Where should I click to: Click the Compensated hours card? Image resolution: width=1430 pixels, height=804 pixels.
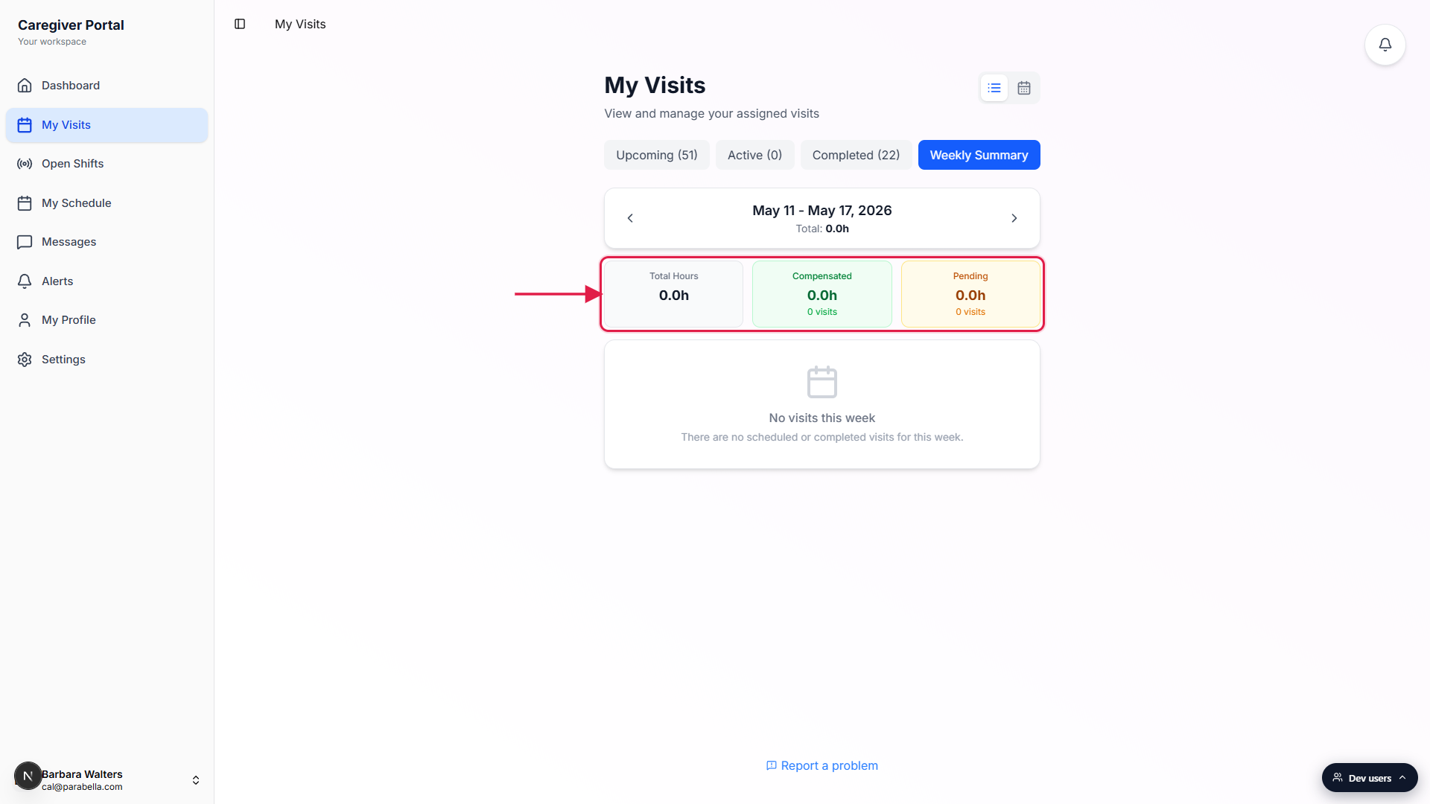click(822, 294)
